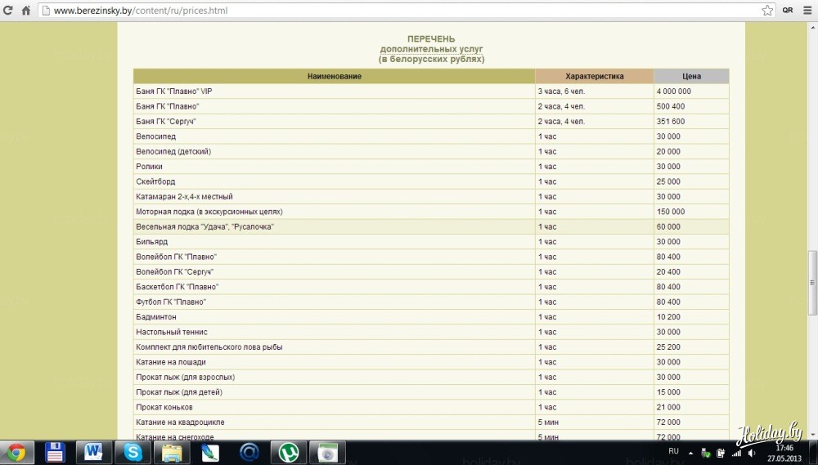Open Skype from the taskbar
818x465 pixels.
pyautogui.click(x=133, y=452)
